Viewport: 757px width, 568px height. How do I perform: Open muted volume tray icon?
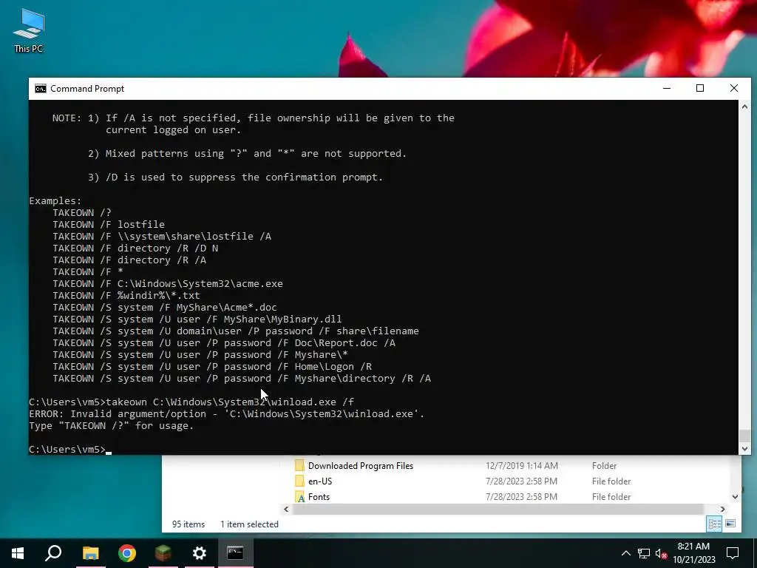coord(662,553)
